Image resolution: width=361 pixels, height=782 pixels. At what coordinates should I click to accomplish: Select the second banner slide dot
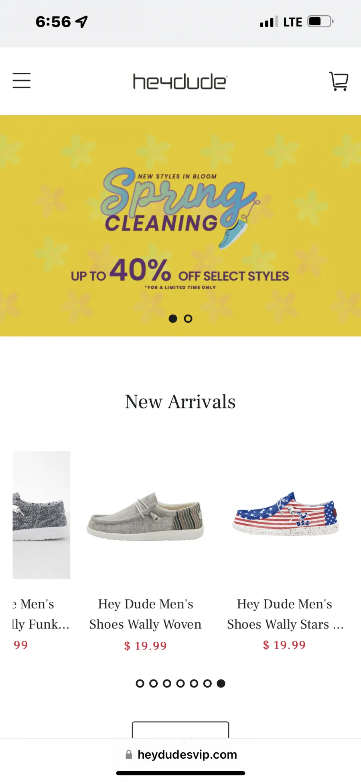click(x=188, y=319)
